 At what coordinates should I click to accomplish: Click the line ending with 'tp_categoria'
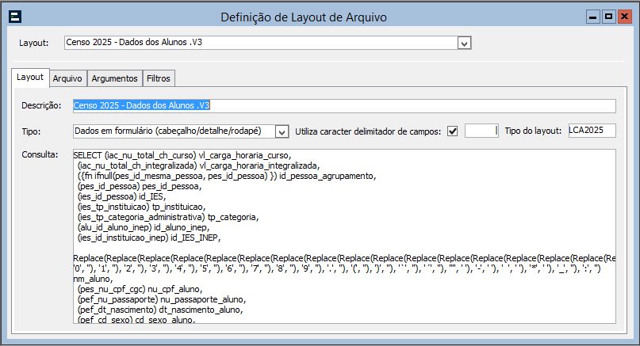coord(168,217)
